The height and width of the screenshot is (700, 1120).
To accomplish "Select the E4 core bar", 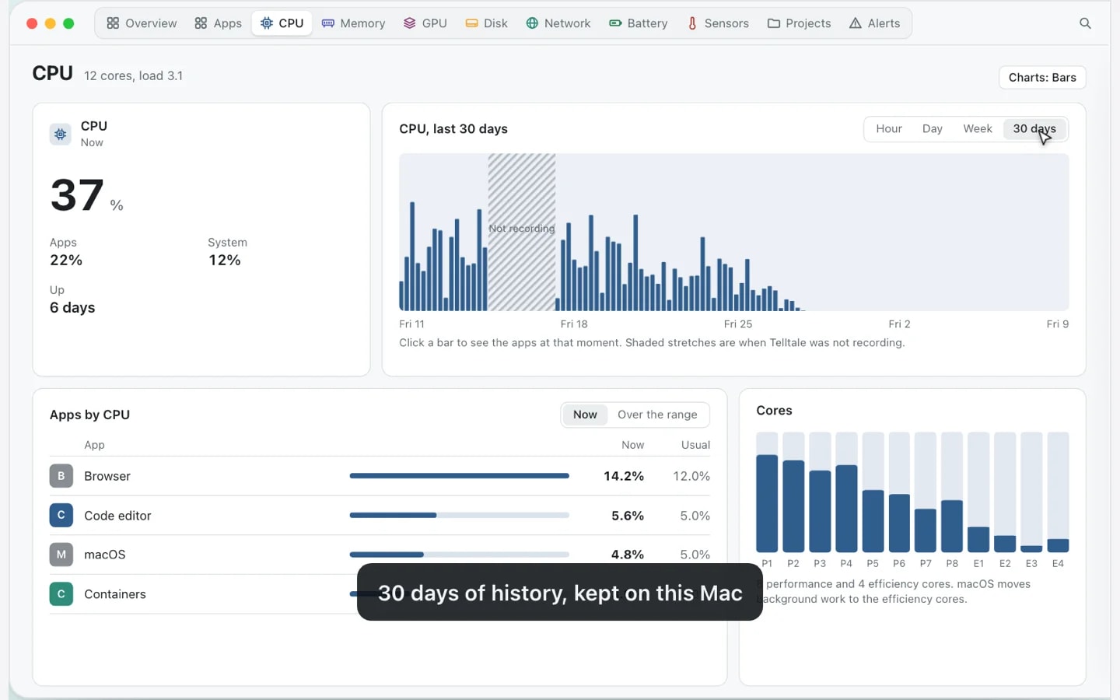I will coord(1058,492).
